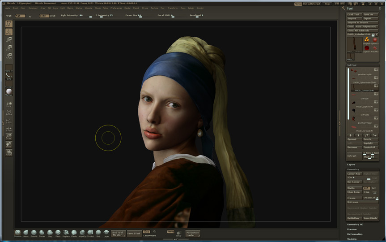Select the Edit mode icon

9,24
